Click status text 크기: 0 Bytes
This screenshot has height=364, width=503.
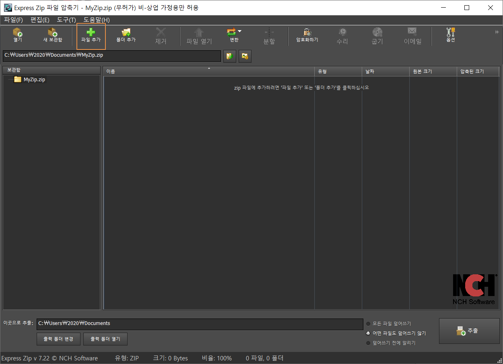[170, 358]
